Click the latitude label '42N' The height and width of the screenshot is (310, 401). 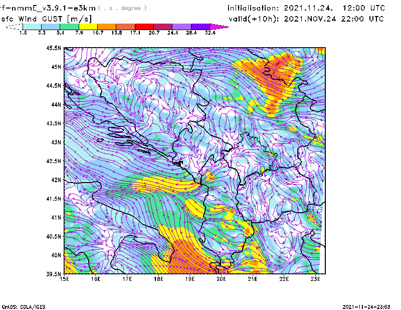tap(56, 180)
